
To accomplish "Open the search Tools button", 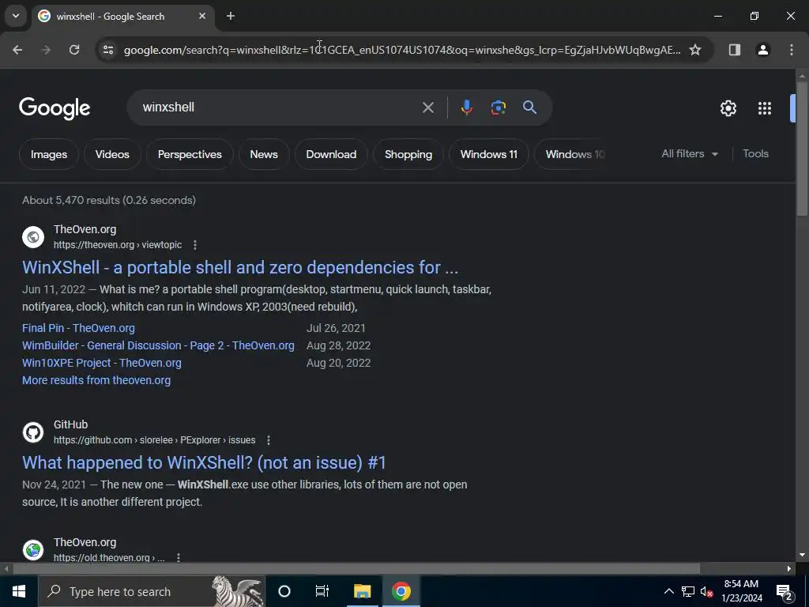I will point(755,154).
